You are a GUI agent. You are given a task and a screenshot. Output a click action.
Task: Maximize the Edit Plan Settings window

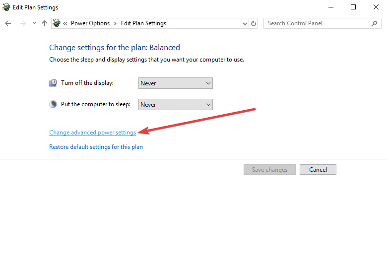pyautogui.click(x=353, y=7)
